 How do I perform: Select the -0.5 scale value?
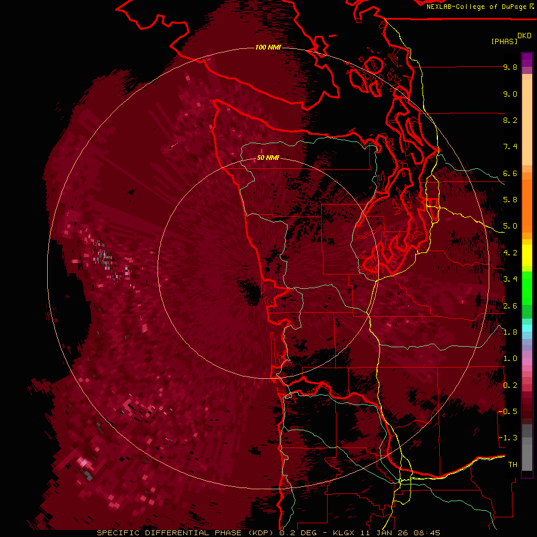pyautogui.click(x=508, y=412)
